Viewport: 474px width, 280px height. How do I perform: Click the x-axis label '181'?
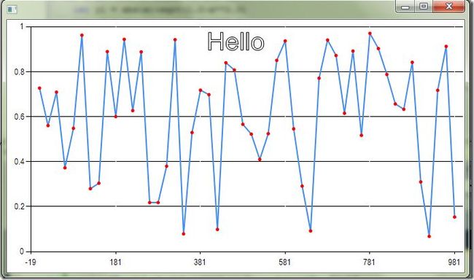click(x=115, y=262)
